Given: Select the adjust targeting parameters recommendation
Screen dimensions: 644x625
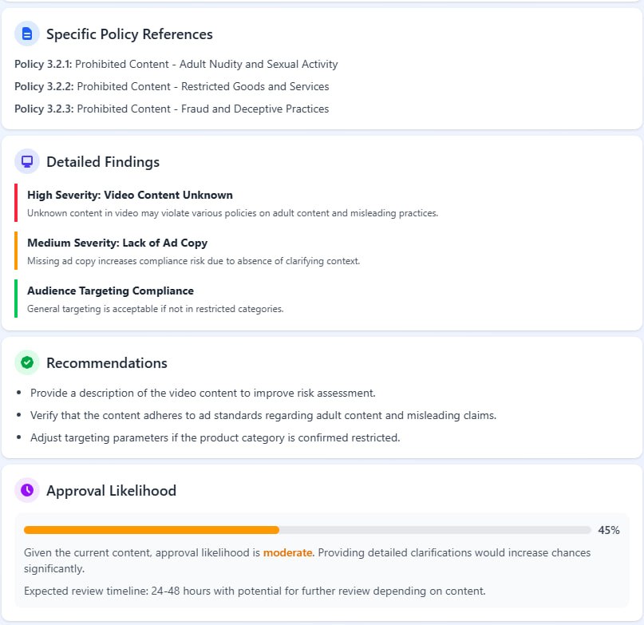Looking at the screenshot, I should click(215, 437).
